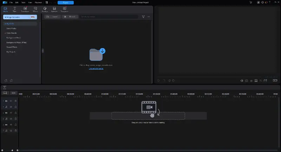Open the library filter funnel
This screenshot has height=152, width=281.
point(143,16)
